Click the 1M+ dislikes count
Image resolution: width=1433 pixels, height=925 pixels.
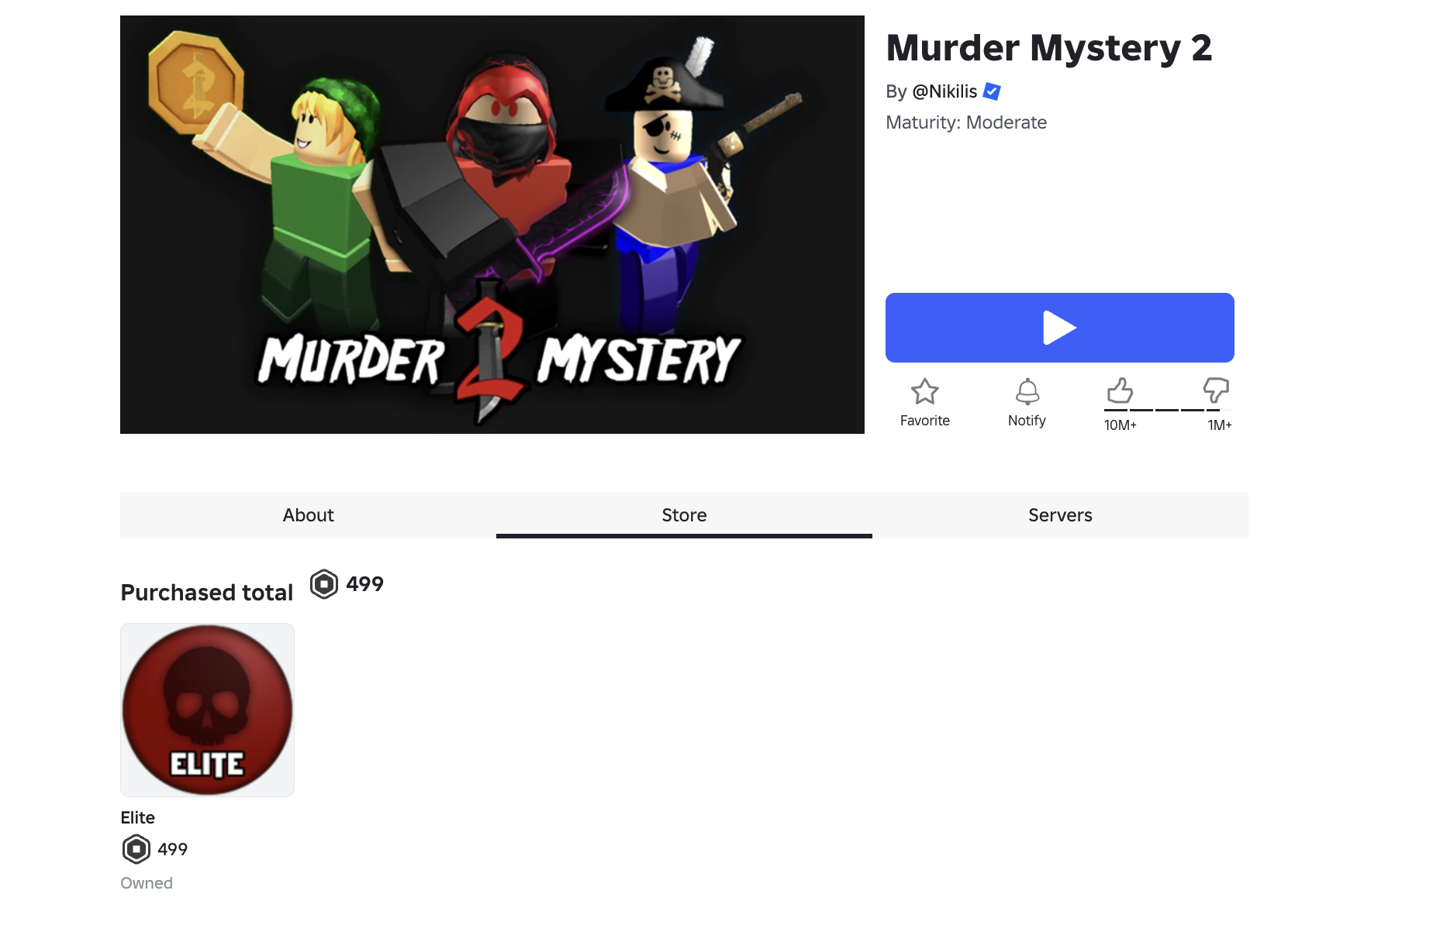(1220, 425)
